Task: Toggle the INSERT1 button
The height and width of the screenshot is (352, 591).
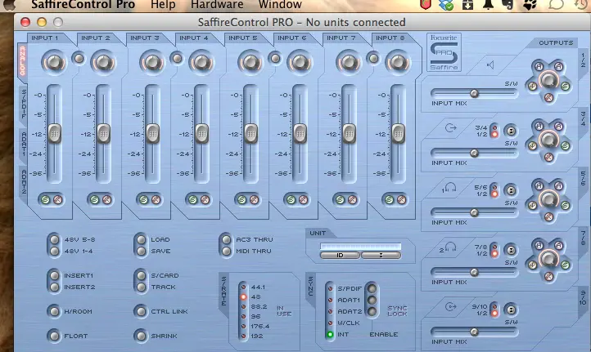Action: pos(55,276)
